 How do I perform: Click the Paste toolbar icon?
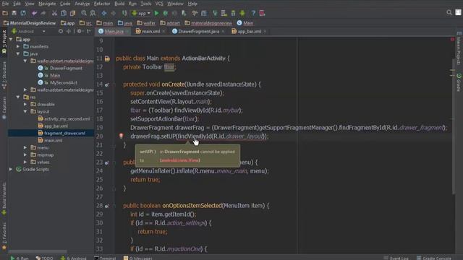coord(72,13)
